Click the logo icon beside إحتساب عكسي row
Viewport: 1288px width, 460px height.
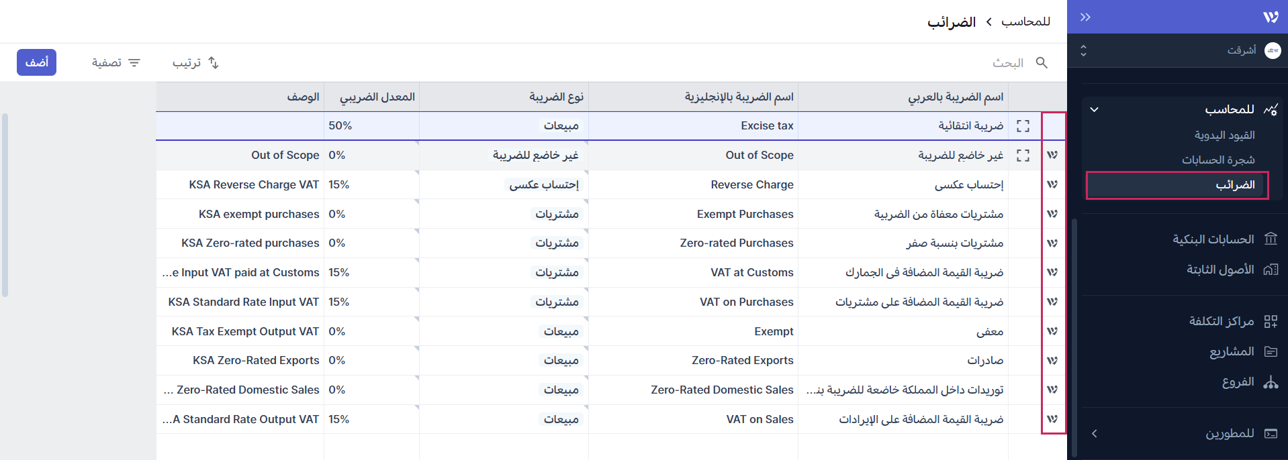pos(1052,184)
